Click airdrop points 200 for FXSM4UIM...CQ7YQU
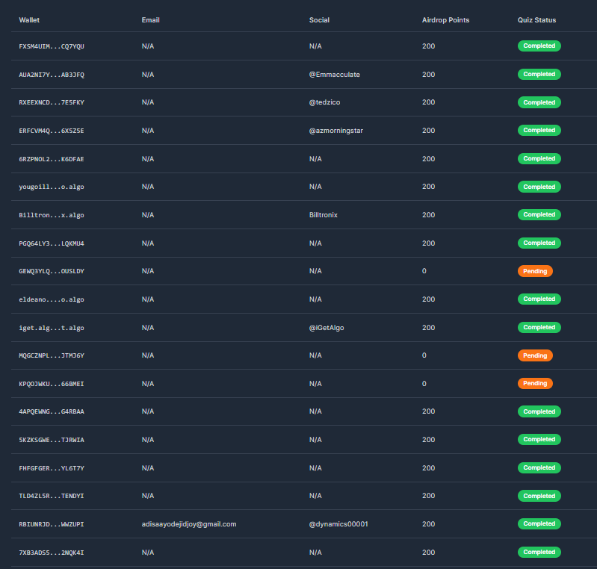Image resolution: width=597 pixels, height=569 pixels. click(x=428, y=46)
